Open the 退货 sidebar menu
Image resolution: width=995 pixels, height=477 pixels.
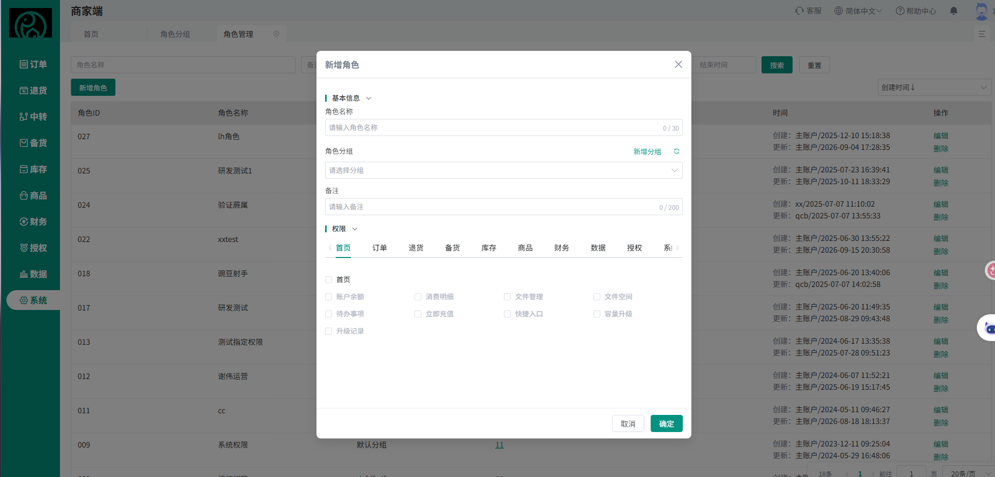click(x=33, y=90)
